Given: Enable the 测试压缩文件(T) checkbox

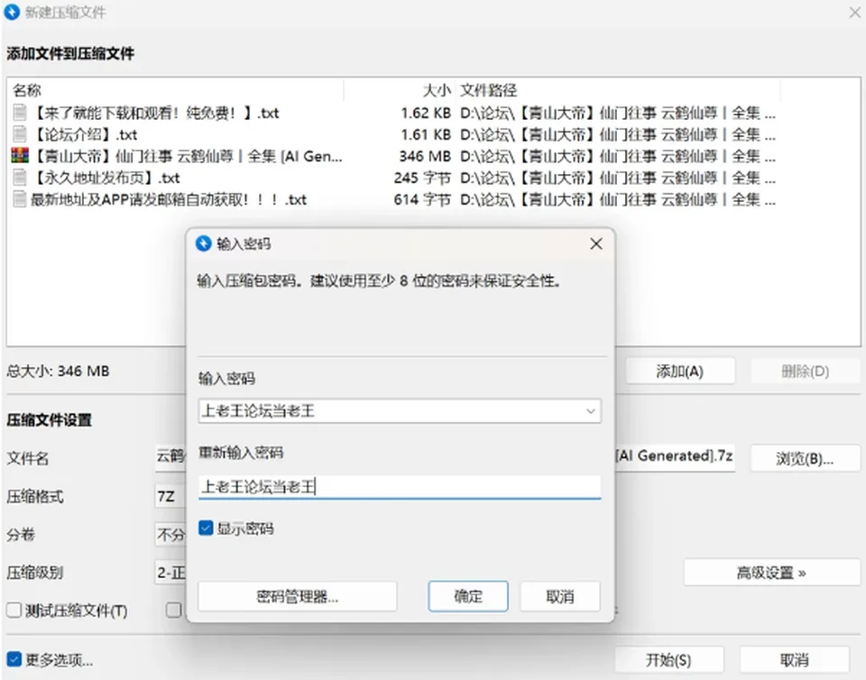Looking at the screenshot, I should pos(14,610).
